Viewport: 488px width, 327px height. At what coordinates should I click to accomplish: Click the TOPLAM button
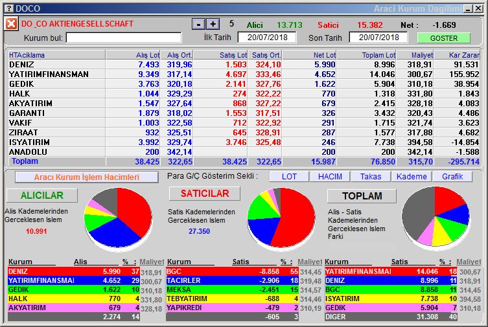coord(362,196)
